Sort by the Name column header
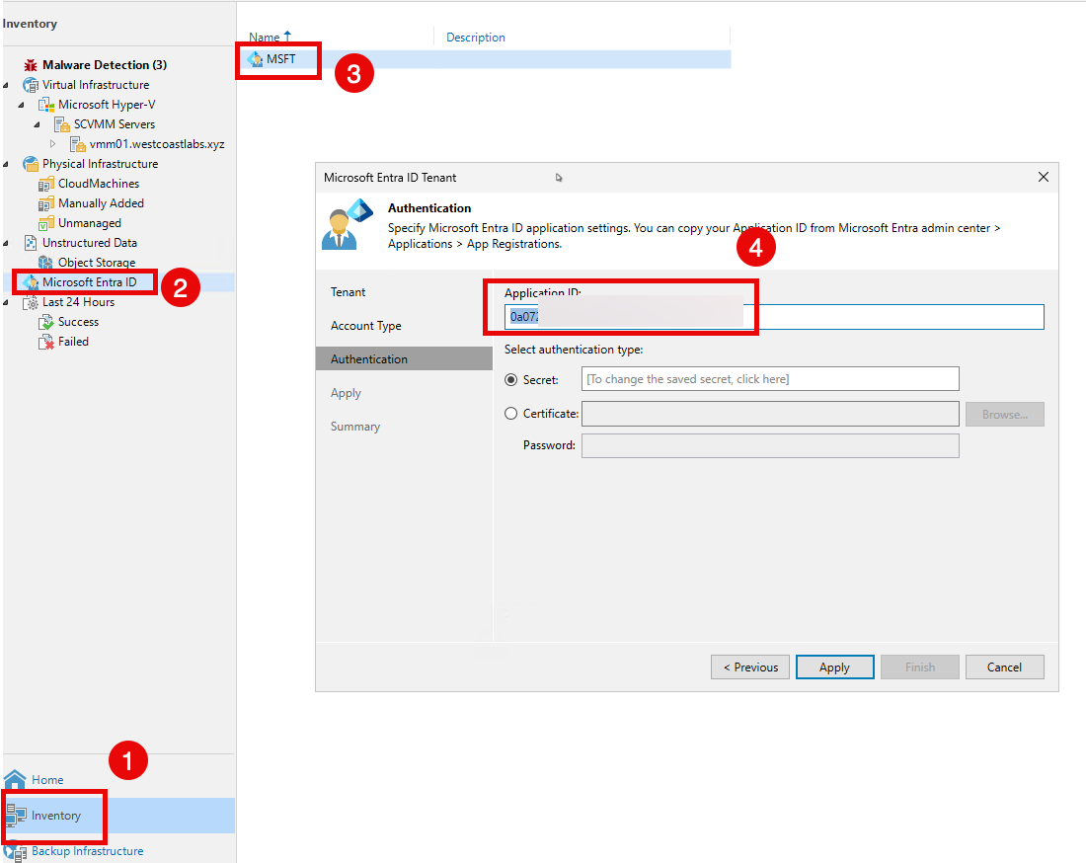The width and height of the screenshot is (1086, 863). (265, 38)
